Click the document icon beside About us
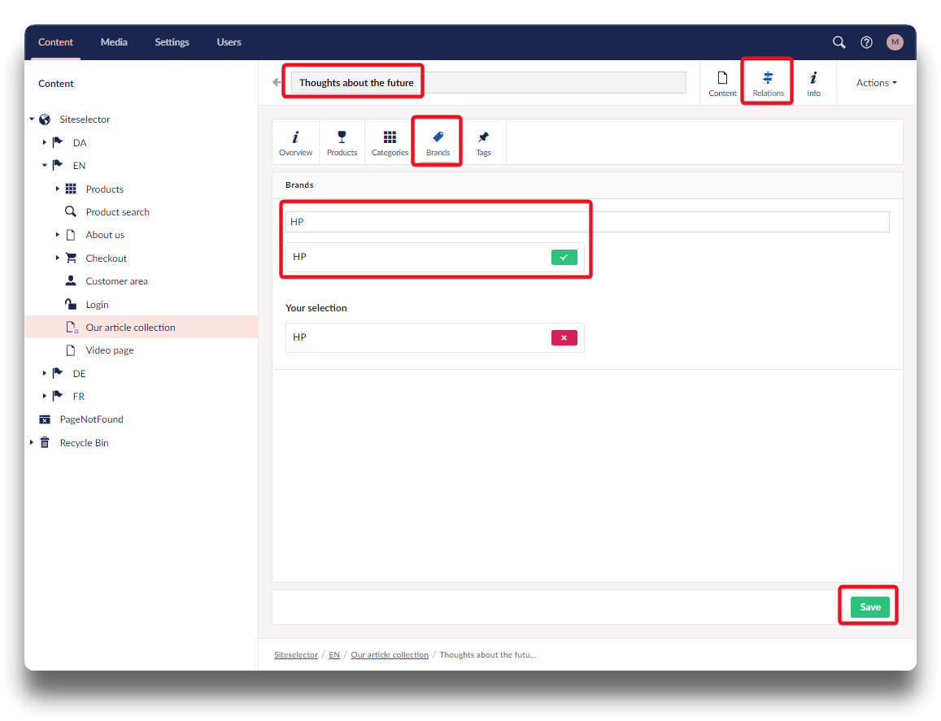The image size is (941, 721). pos(71,235)
